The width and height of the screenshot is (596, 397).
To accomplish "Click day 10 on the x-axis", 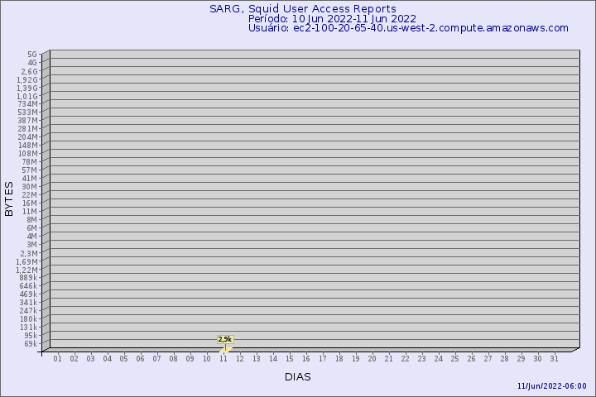I will pyautogui.click(x=206, y=359).
